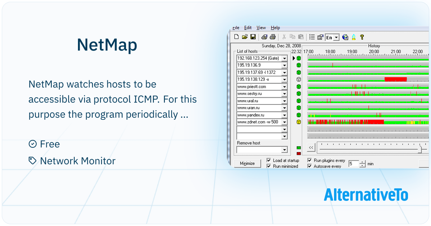Click the Save floppy disk icon
431x226 pixels.
click(253, 37)
